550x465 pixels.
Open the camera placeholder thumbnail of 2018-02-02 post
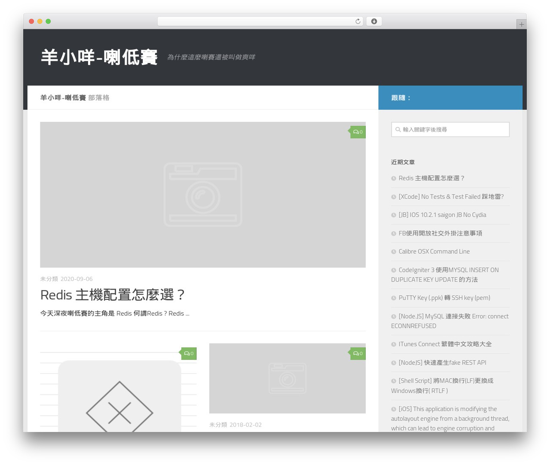(x=287, y=378)
